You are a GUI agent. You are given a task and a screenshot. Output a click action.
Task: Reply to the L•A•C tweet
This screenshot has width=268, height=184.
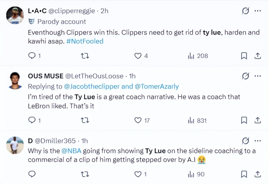[32, 56]
